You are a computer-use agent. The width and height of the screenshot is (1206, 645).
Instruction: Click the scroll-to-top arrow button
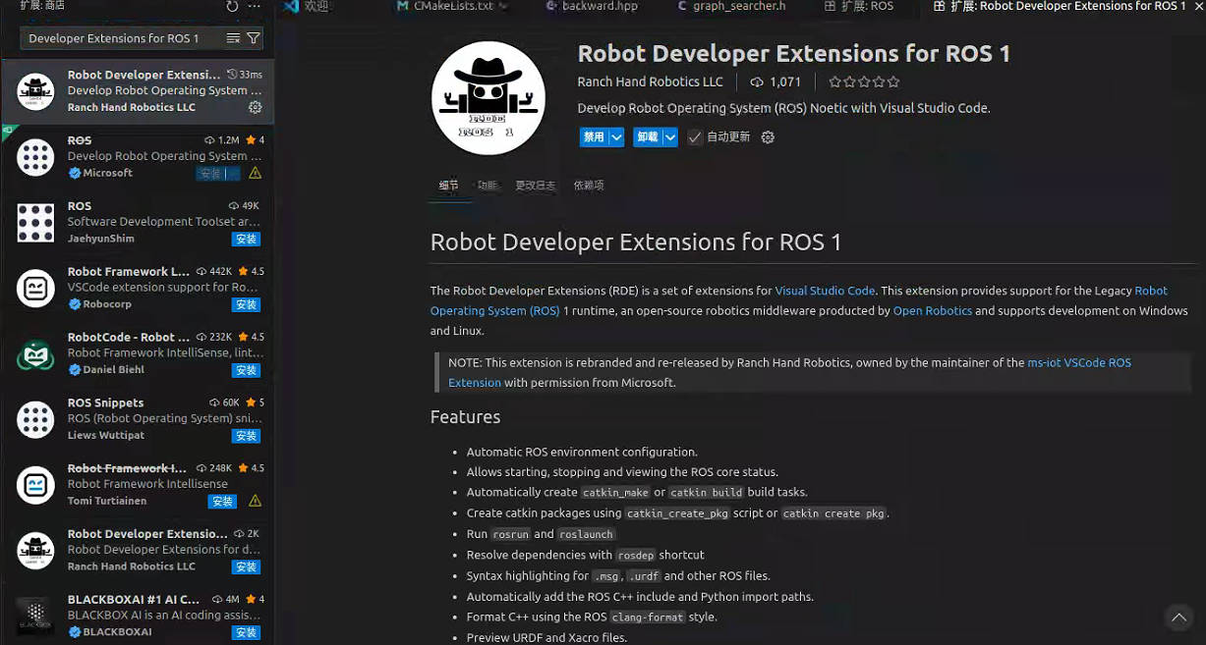(x=1177, y=617)
